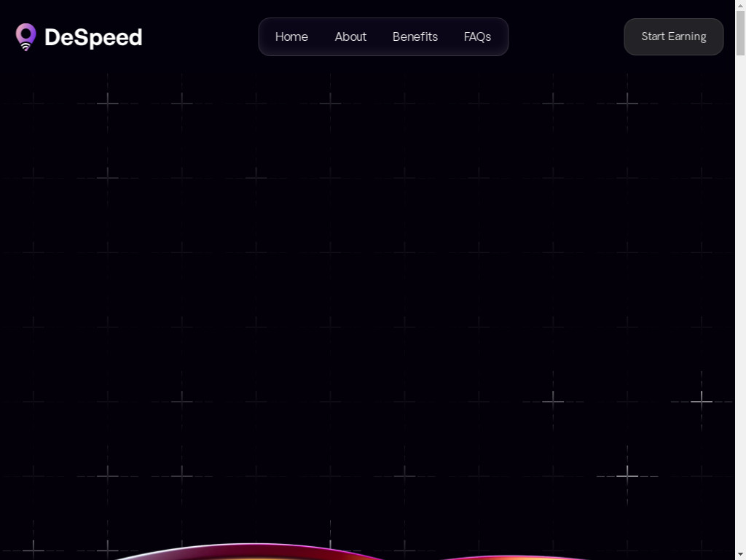746x560 pixels.
Task: Go to the Home nav item
Action: [x=291, y=36]
